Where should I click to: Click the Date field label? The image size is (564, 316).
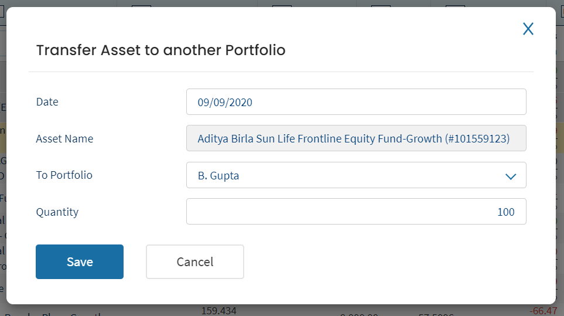pyautogui.click(x=47, y=102)
